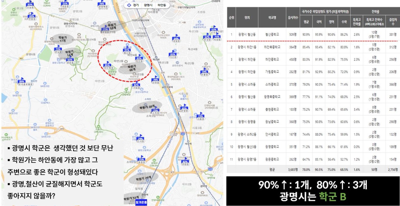The width and height of the screenshot is (400, 206).
Task: Click the 3,683명 total in the 평균 row
Action: (x=293, y=169)
